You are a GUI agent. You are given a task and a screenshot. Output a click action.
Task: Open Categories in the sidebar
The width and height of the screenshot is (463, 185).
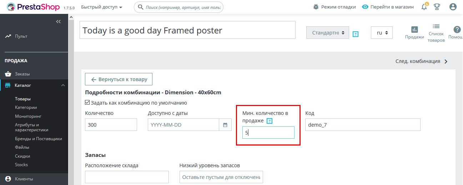[26, 107]
